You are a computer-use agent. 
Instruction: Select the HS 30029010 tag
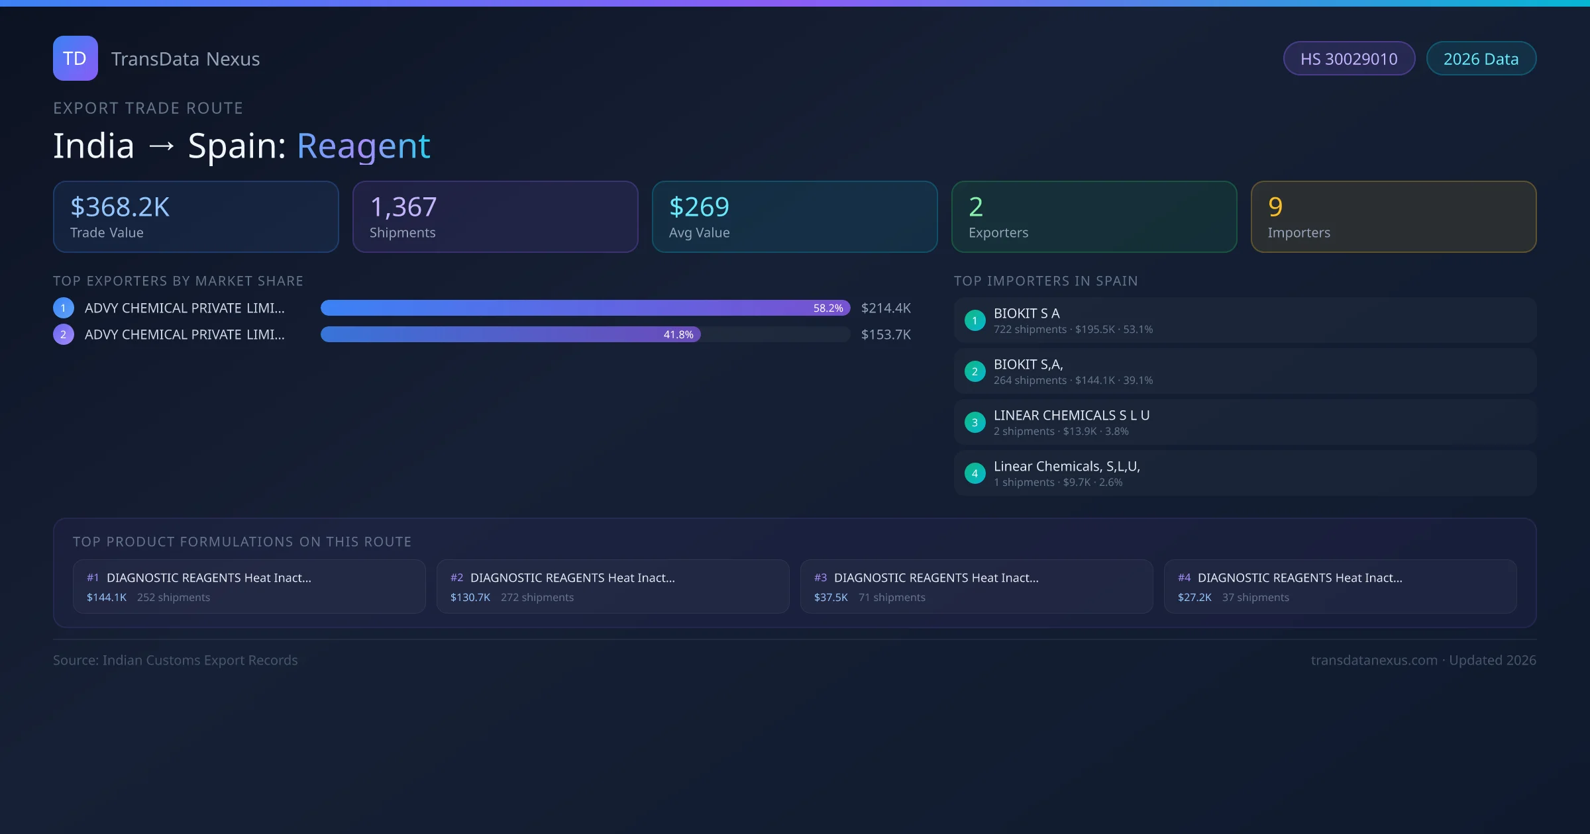[x=1349, y=59]
